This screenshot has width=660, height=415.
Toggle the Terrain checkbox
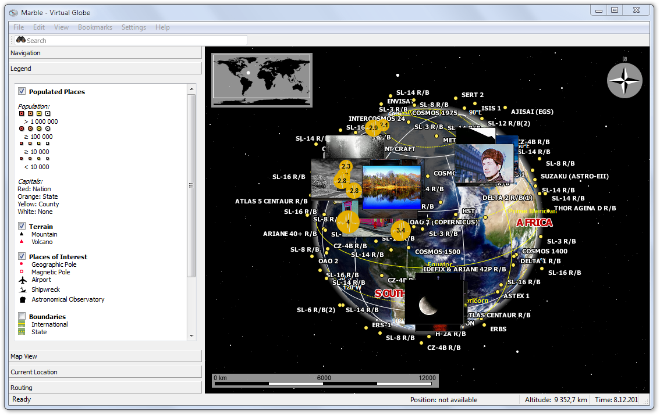(22, 226)
